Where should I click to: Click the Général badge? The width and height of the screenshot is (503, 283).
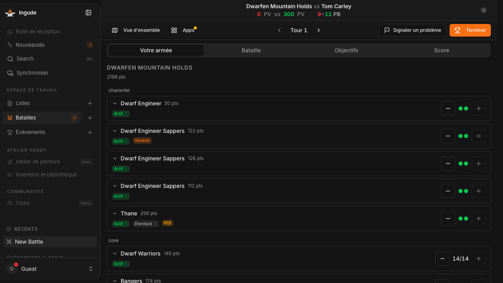point(142,140)
